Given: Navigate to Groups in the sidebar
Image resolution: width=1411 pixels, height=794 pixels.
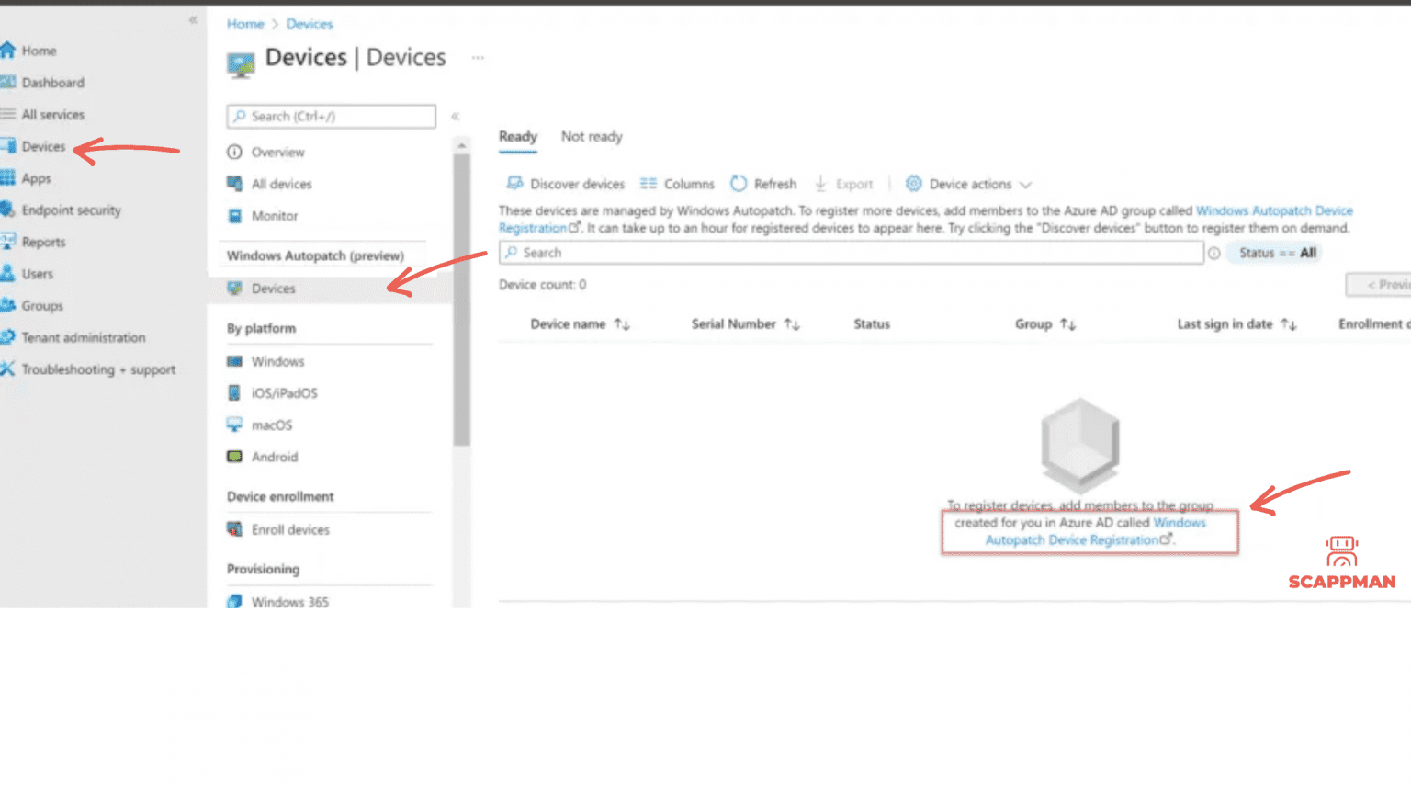Looking at the screenshot, I should (40, 305).
